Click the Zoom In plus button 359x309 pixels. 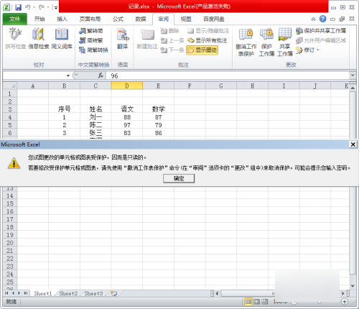point(345,302)
